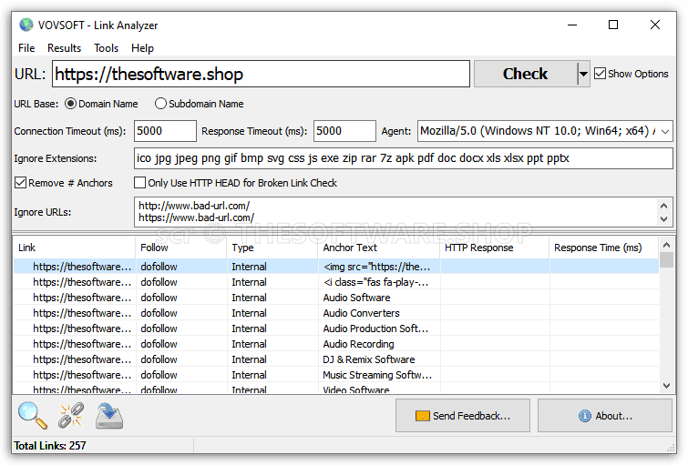The width and height of the screenshot is (688, 465).
Task: Sort by the Anchor Text column header
Action: tap(379, 248)
